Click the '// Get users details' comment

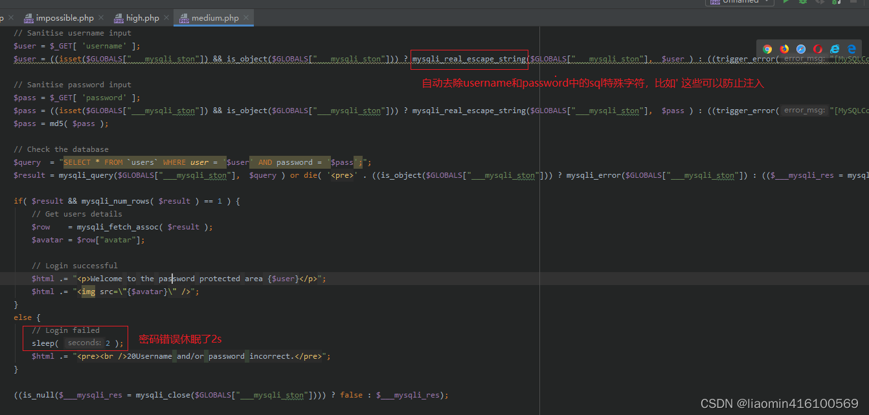pos(77,214)
